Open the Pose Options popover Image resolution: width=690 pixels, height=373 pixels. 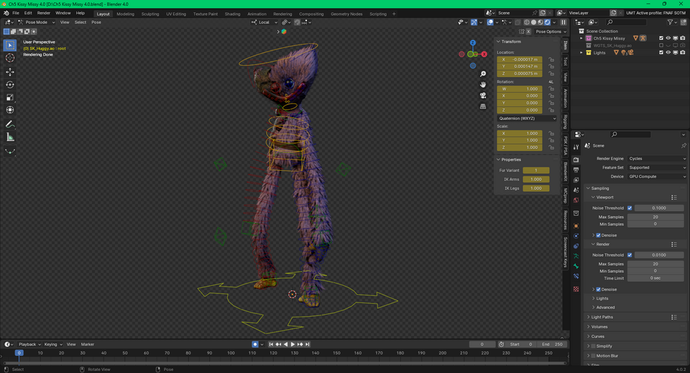[x=551, y=32]
